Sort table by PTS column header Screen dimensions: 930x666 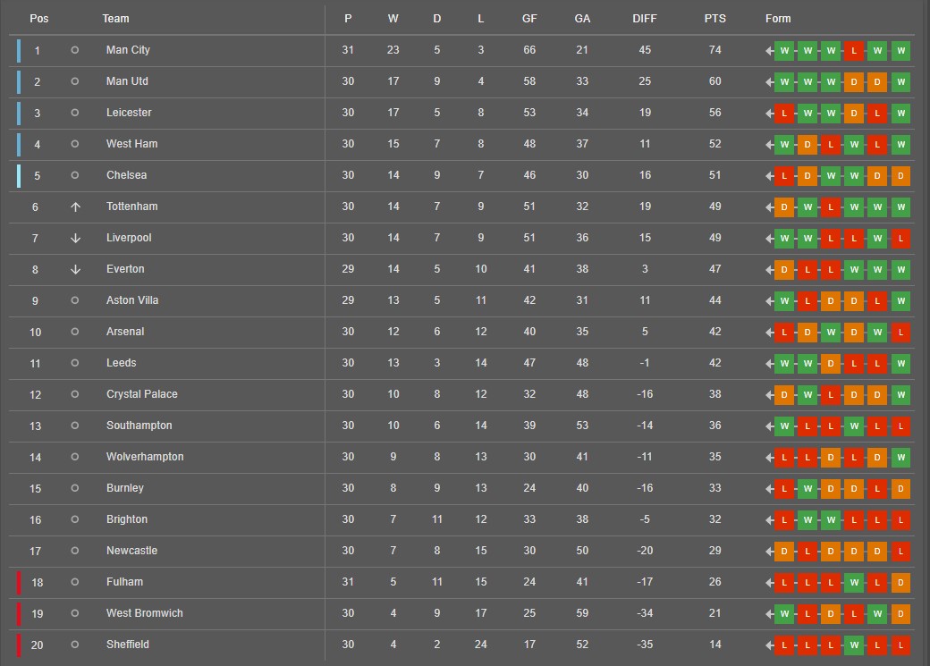click(x=714, y=19)
